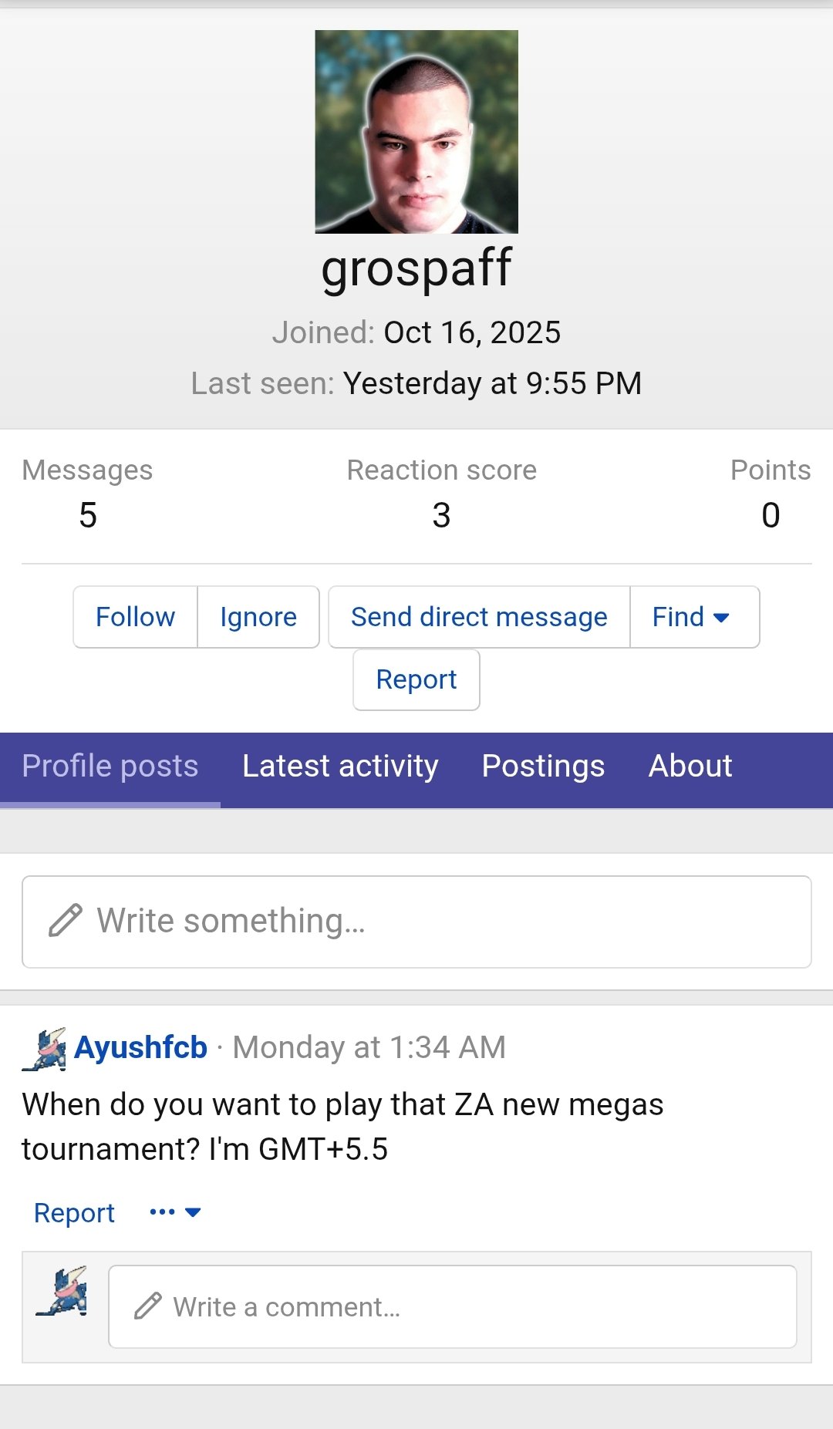The height and width of the screenshot is (1429, 833).
Task: Expand the Find dropdown menu
Action: 693,617
